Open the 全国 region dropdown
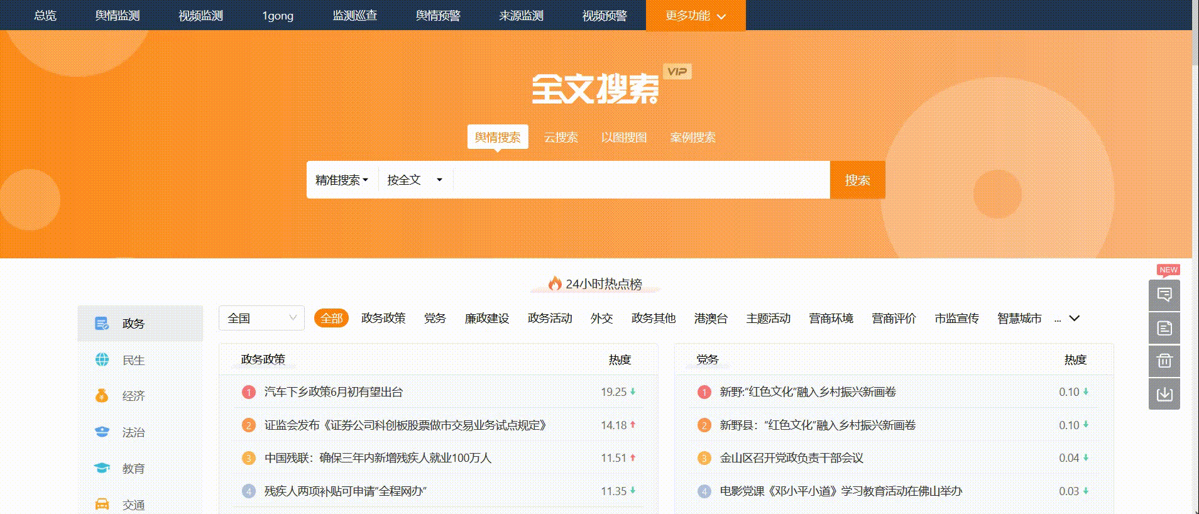Image resolution: width=1199 pixels, height=514 pixels. [261, 318]
